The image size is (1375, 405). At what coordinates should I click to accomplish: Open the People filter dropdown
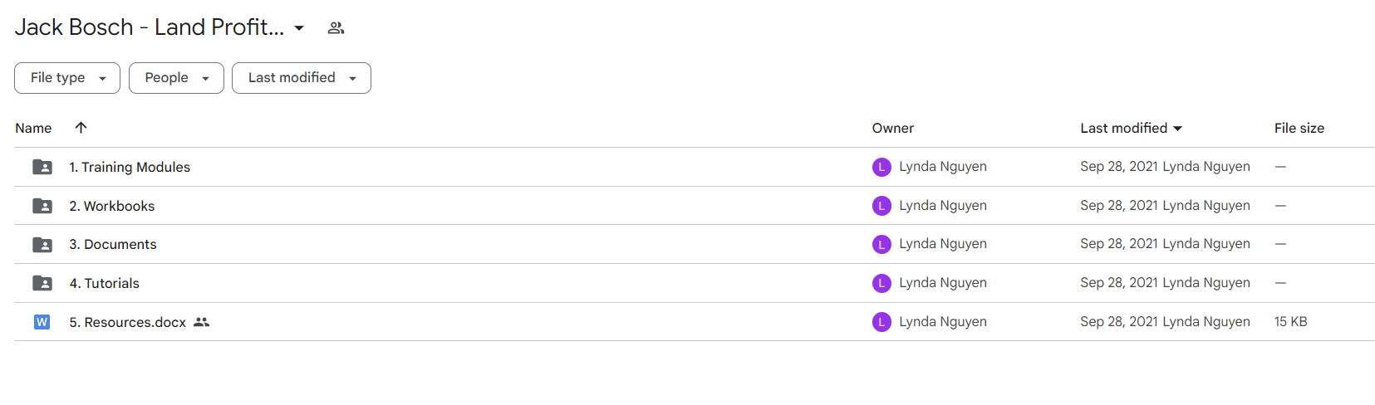click(176, 78)
